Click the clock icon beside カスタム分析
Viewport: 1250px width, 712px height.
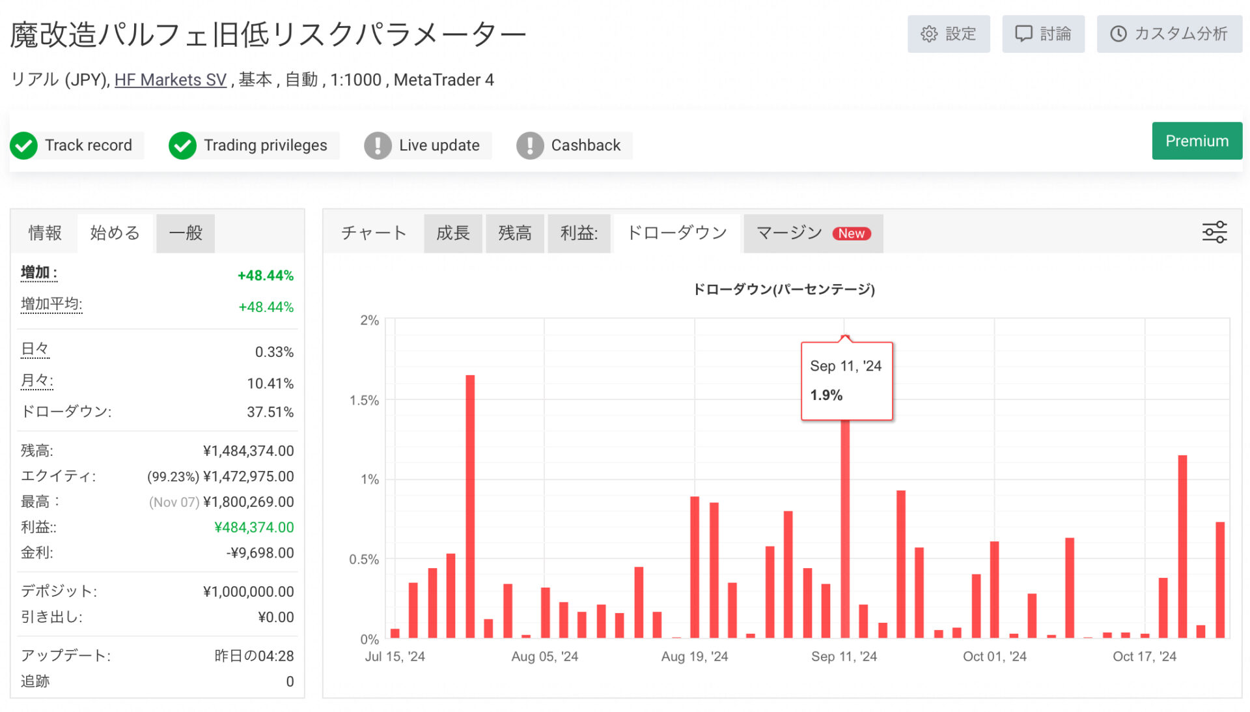(x=1118, y=34)
